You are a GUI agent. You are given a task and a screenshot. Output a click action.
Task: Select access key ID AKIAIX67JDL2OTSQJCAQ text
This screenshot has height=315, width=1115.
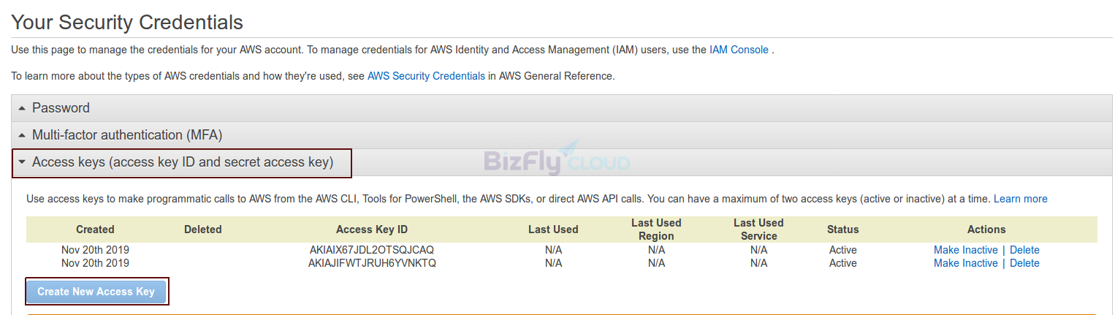pos(372,250)
